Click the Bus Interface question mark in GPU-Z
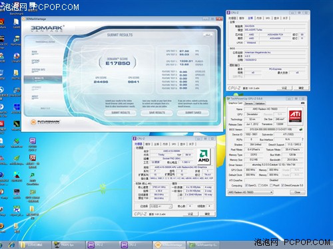 pos(302,139)
